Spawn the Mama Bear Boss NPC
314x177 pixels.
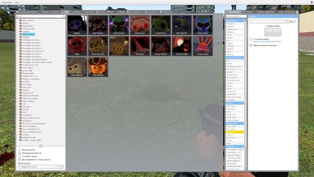point(98,46)
